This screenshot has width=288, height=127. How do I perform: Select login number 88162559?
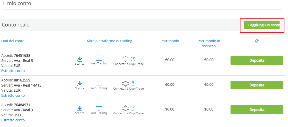click(x=22, y=80)
